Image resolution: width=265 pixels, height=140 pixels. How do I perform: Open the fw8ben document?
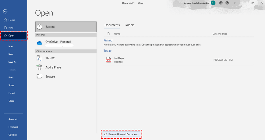[178, 60]
